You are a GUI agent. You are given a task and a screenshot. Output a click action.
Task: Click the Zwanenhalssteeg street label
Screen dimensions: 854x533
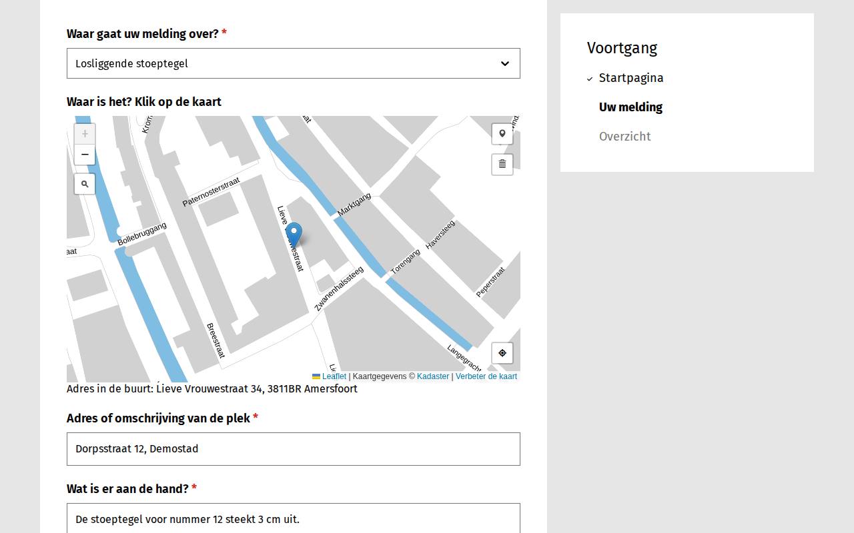click(339, 288)
